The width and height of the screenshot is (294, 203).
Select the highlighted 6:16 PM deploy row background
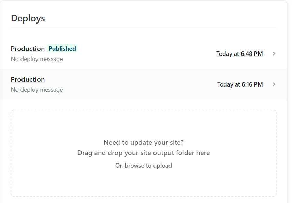[144, 84]
